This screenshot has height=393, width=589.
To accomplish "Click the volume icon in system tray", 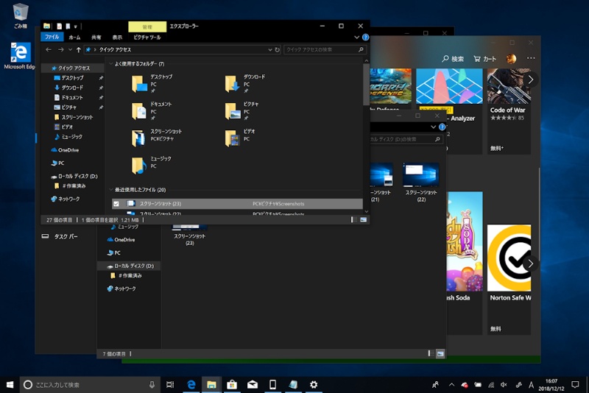I will (504, 385).
